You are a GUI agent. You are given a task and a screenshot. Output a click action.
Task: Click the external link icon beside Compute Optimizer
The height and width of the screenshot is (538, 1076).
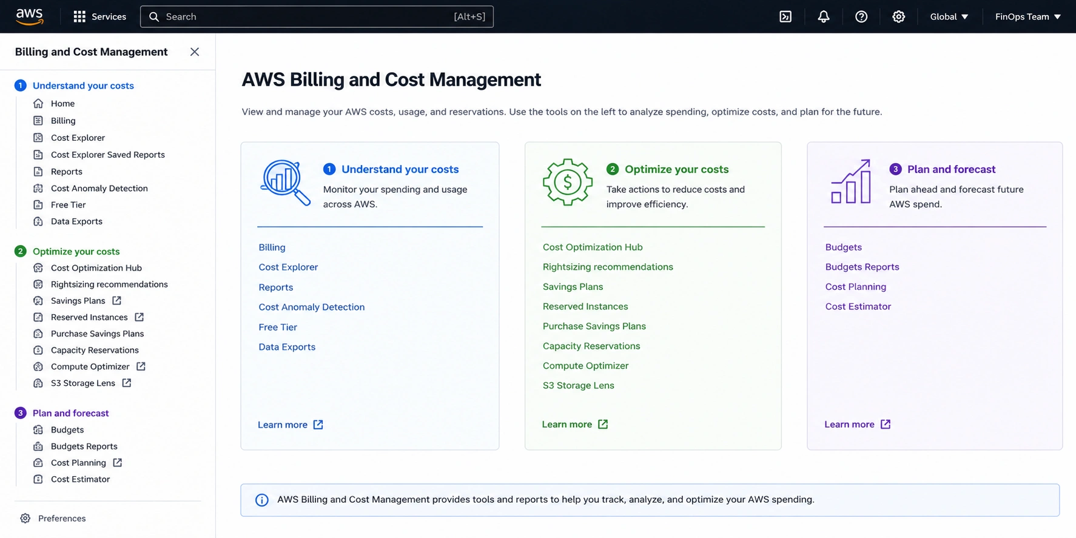pos(141,366)
